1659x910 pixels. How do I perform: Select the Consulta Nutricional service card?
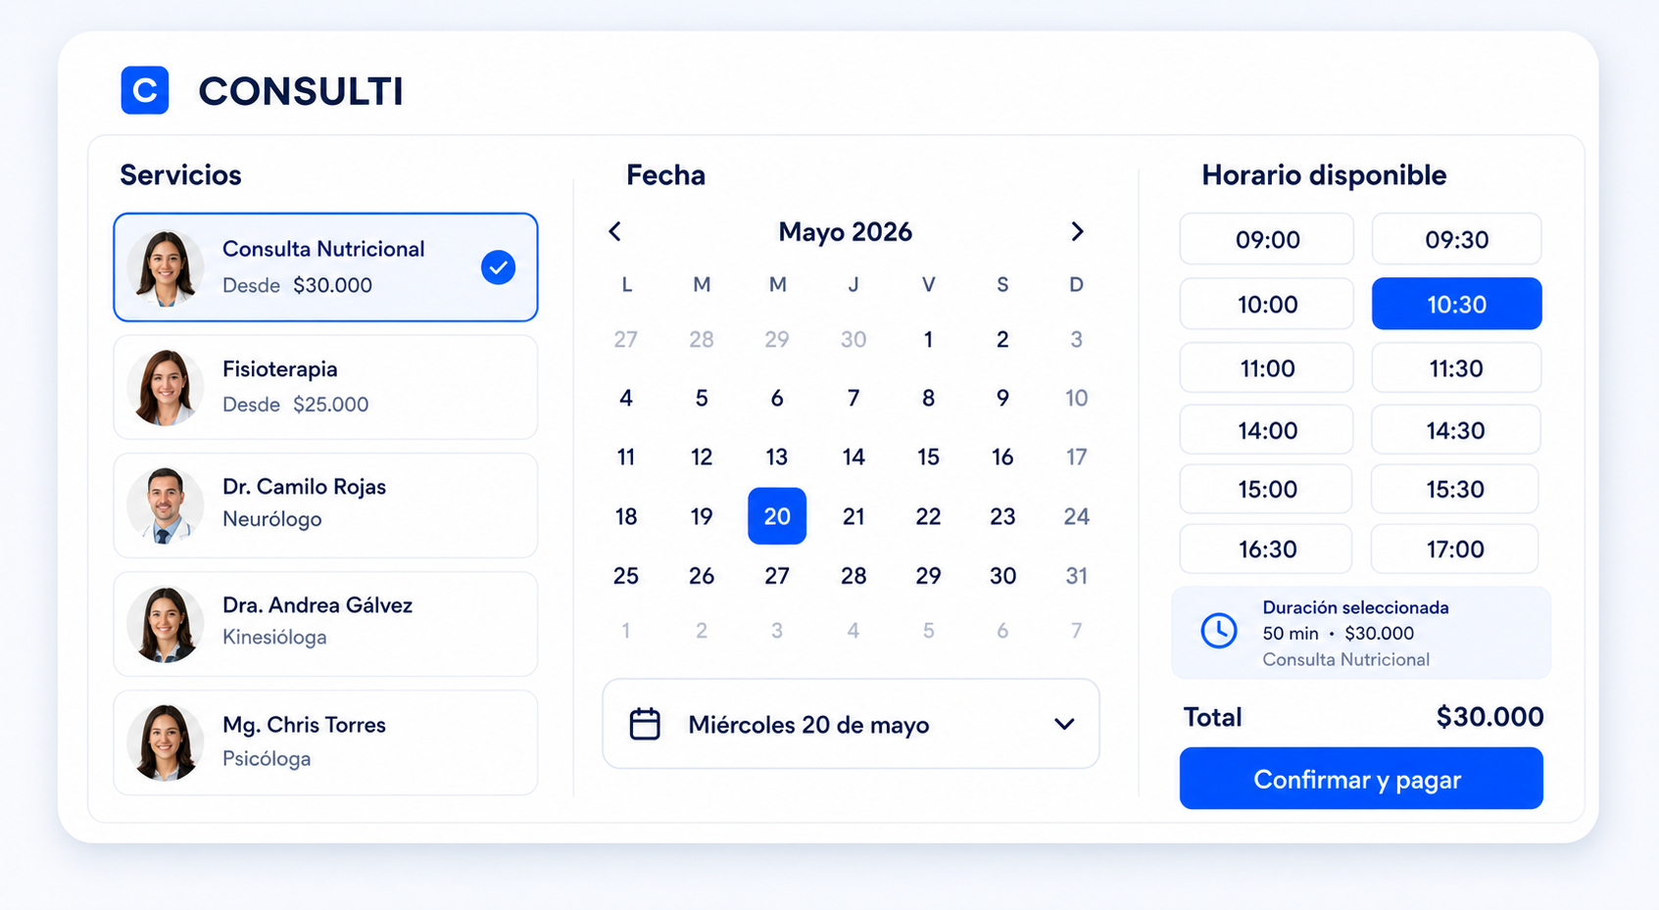(x=325, y=267)
